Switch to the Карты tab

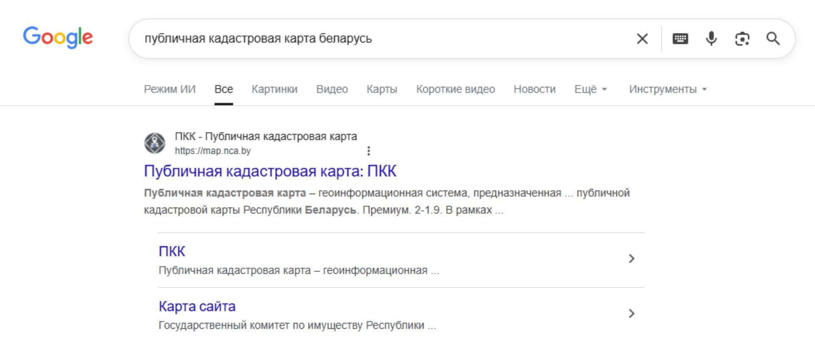point(382,89)
